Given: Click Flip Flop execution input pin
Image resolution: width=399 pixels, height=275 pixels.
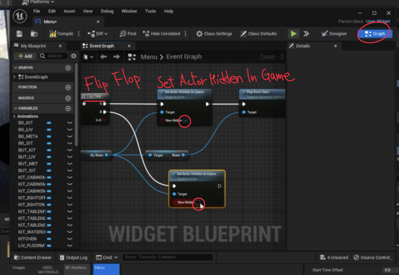Looking at the screenshot, I should [x=84, y=104].
